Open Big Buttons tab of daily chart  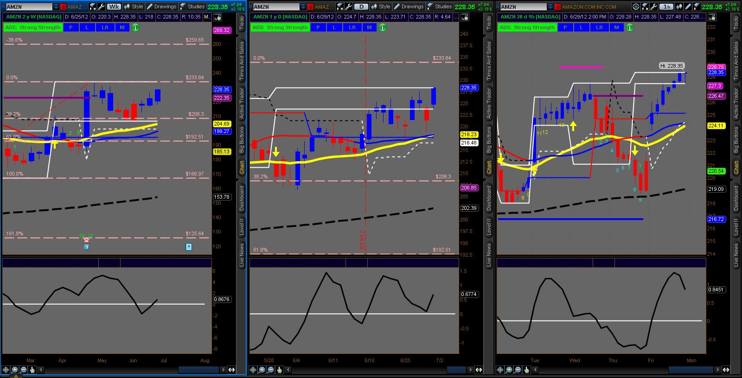[489, 139]
